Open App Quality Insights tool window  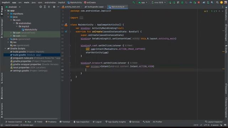[115, 122]
